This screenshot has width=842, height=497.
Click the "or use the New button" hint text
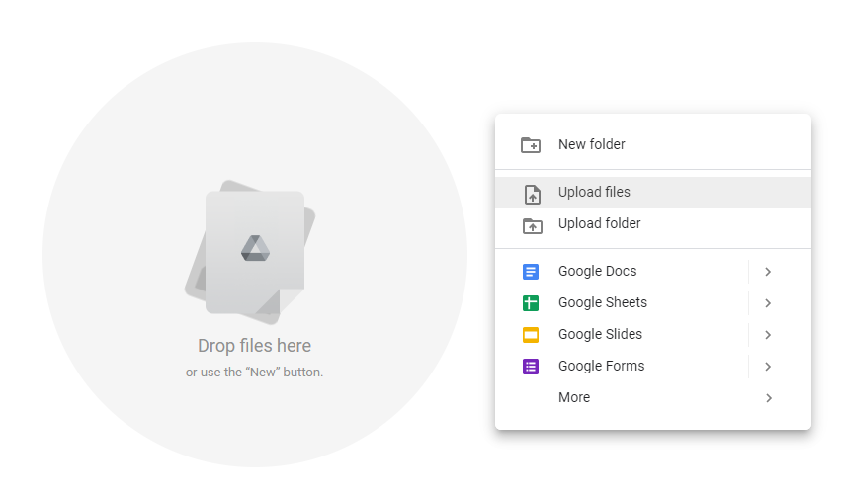[254, 373]
